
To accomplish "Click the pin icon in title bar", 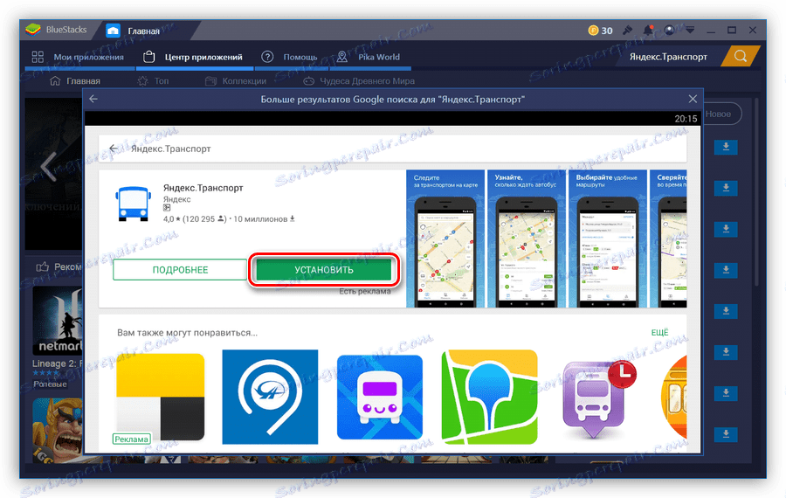I will tap(627, 30).
